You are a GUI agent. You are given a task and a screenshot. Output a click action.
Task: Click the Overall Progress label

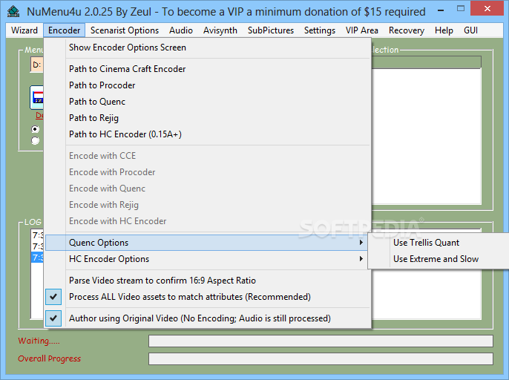(x=49, y=358)
